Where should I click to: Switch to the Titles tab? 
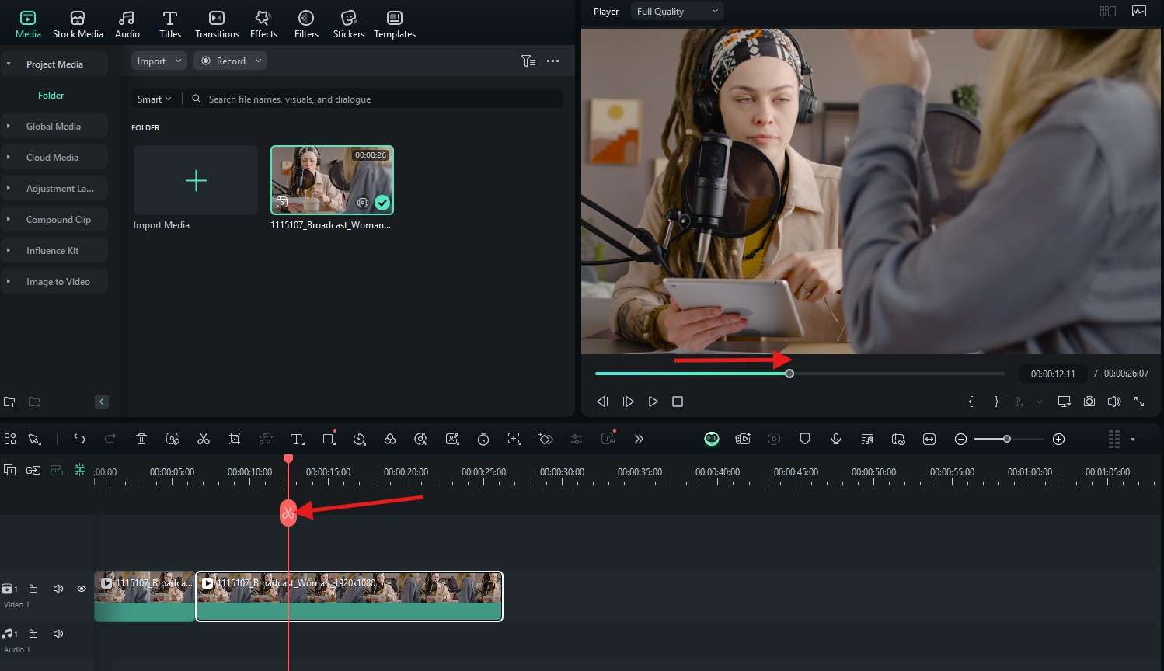click(x=170, y=24)
